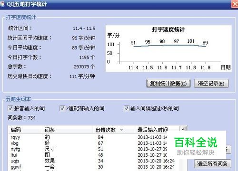Click the sort arrow beside 出错次数
238x171 pixels.
pos(121,130)
